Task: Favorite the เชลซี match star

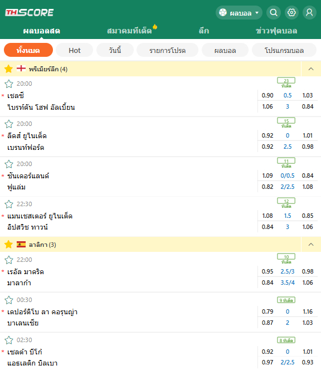Action: pos(9,84)
